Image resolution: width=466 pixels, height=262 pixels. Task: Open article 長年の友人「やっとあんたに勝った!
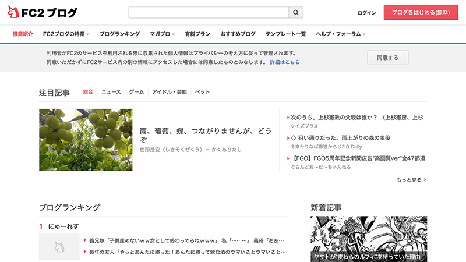click(x=187, y=252)
